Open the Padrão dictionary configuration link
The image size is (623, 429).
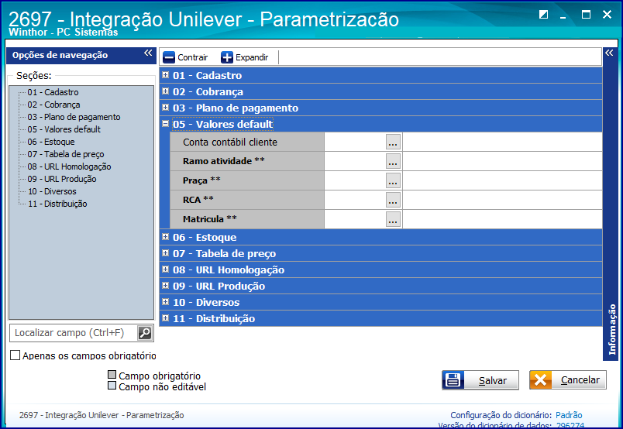click(569, 415)
